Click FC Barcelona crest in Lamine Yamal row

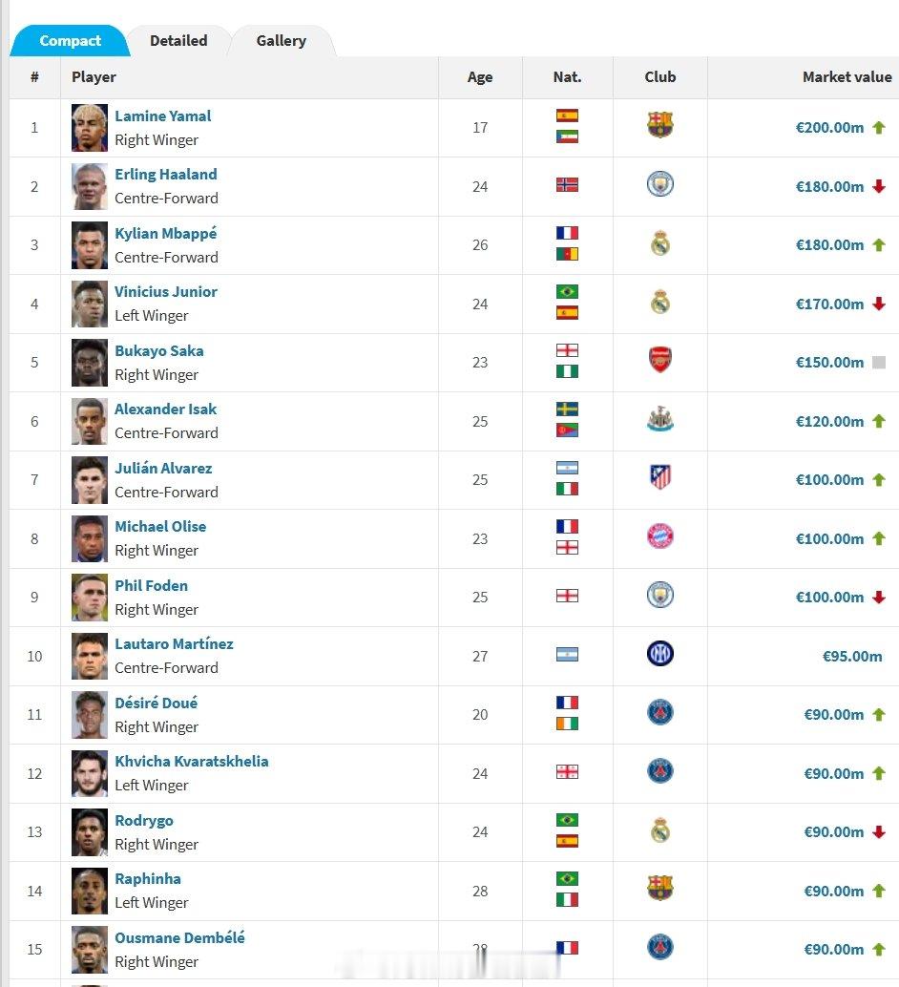click(x=659, y=125)
